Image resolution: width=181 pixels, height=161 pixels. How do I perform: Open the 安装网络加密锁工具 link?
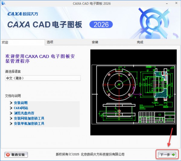(29, 118)
